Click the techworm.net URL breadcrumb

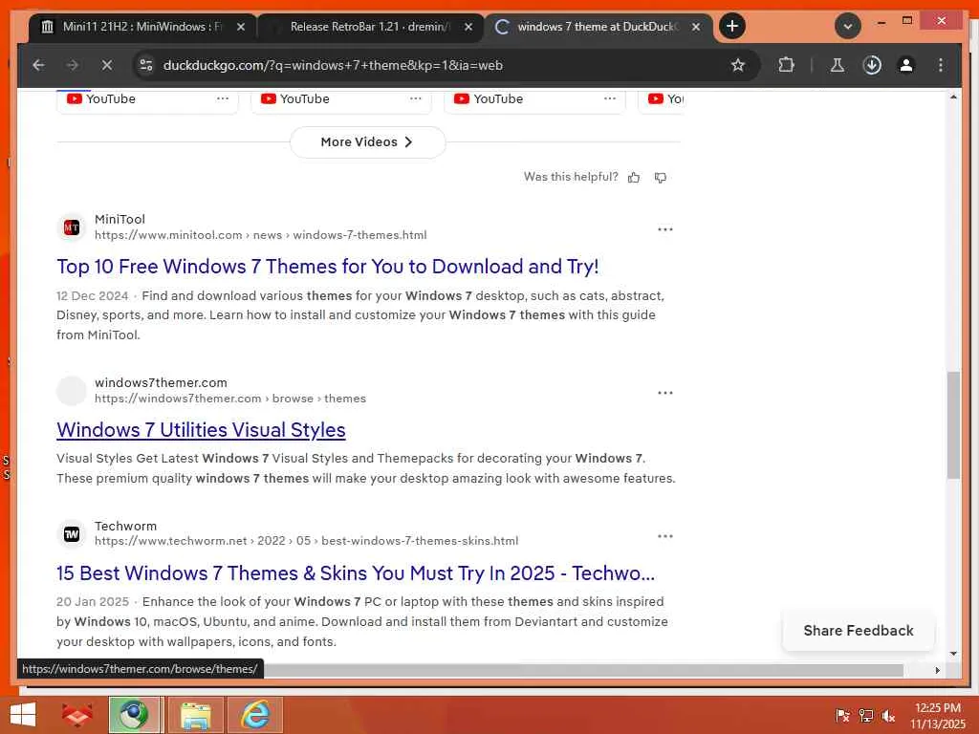click(x=307, y=541)
